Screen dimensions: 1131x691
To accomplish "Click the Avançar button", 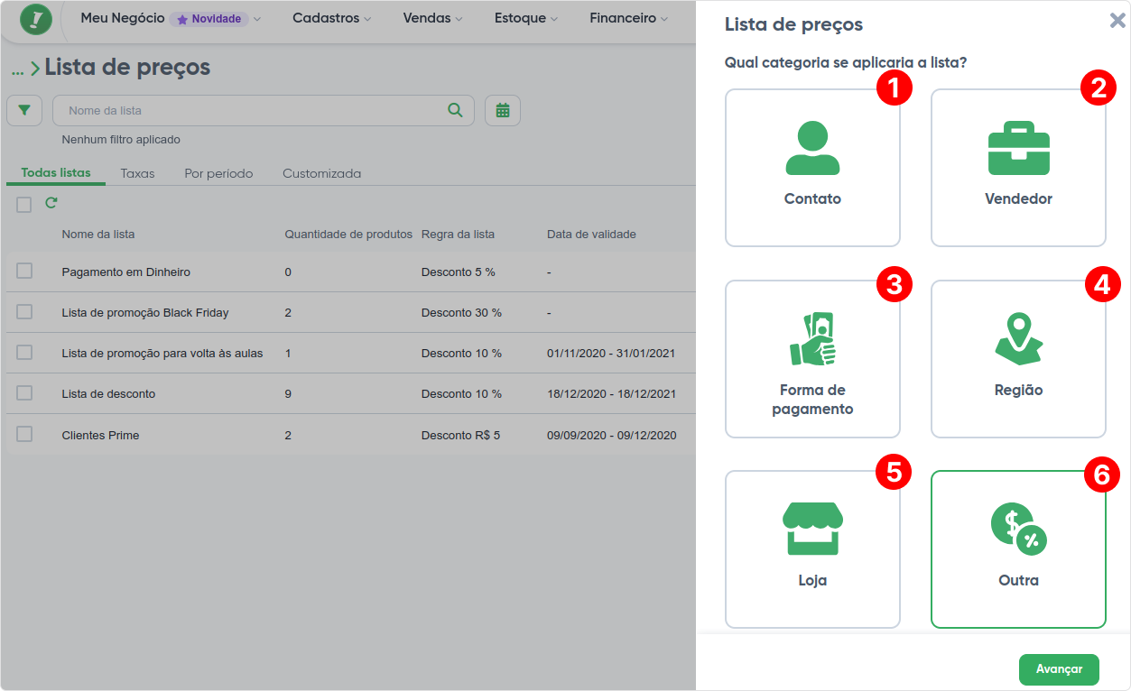I will click(1059, 669).
